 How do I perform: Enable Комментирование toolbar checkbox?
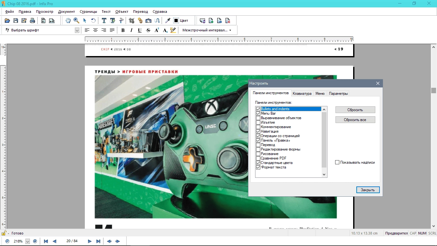(258, 127)
